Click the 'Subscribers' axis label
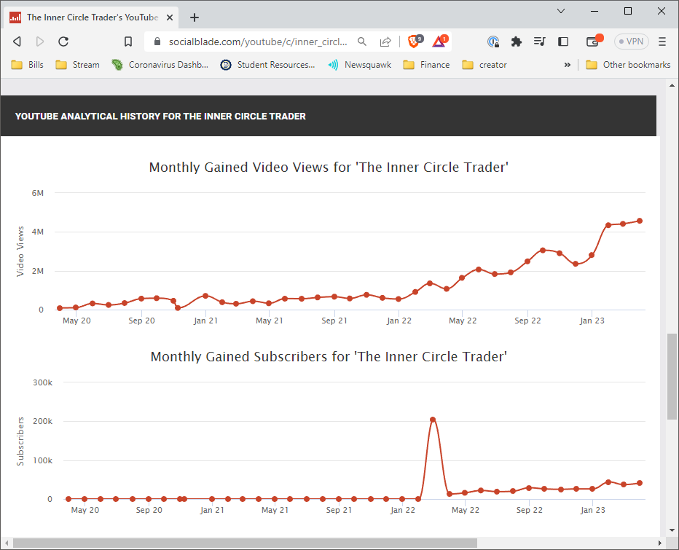Image resolution: width=679 pixels, height=550 pixels. (x=20, y=441)
